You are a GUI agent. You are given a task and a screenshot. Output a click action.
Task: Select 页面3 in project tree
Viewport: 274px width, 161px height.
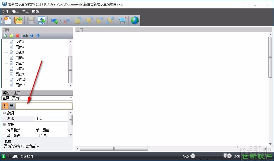pyautogui.click(x=20, y=42)
